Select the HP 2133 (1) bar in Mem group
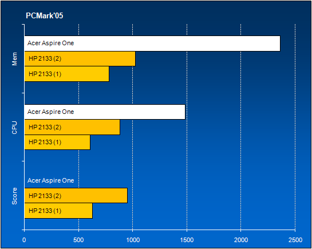Screen dimensions: 312x249 coord(66,74)
